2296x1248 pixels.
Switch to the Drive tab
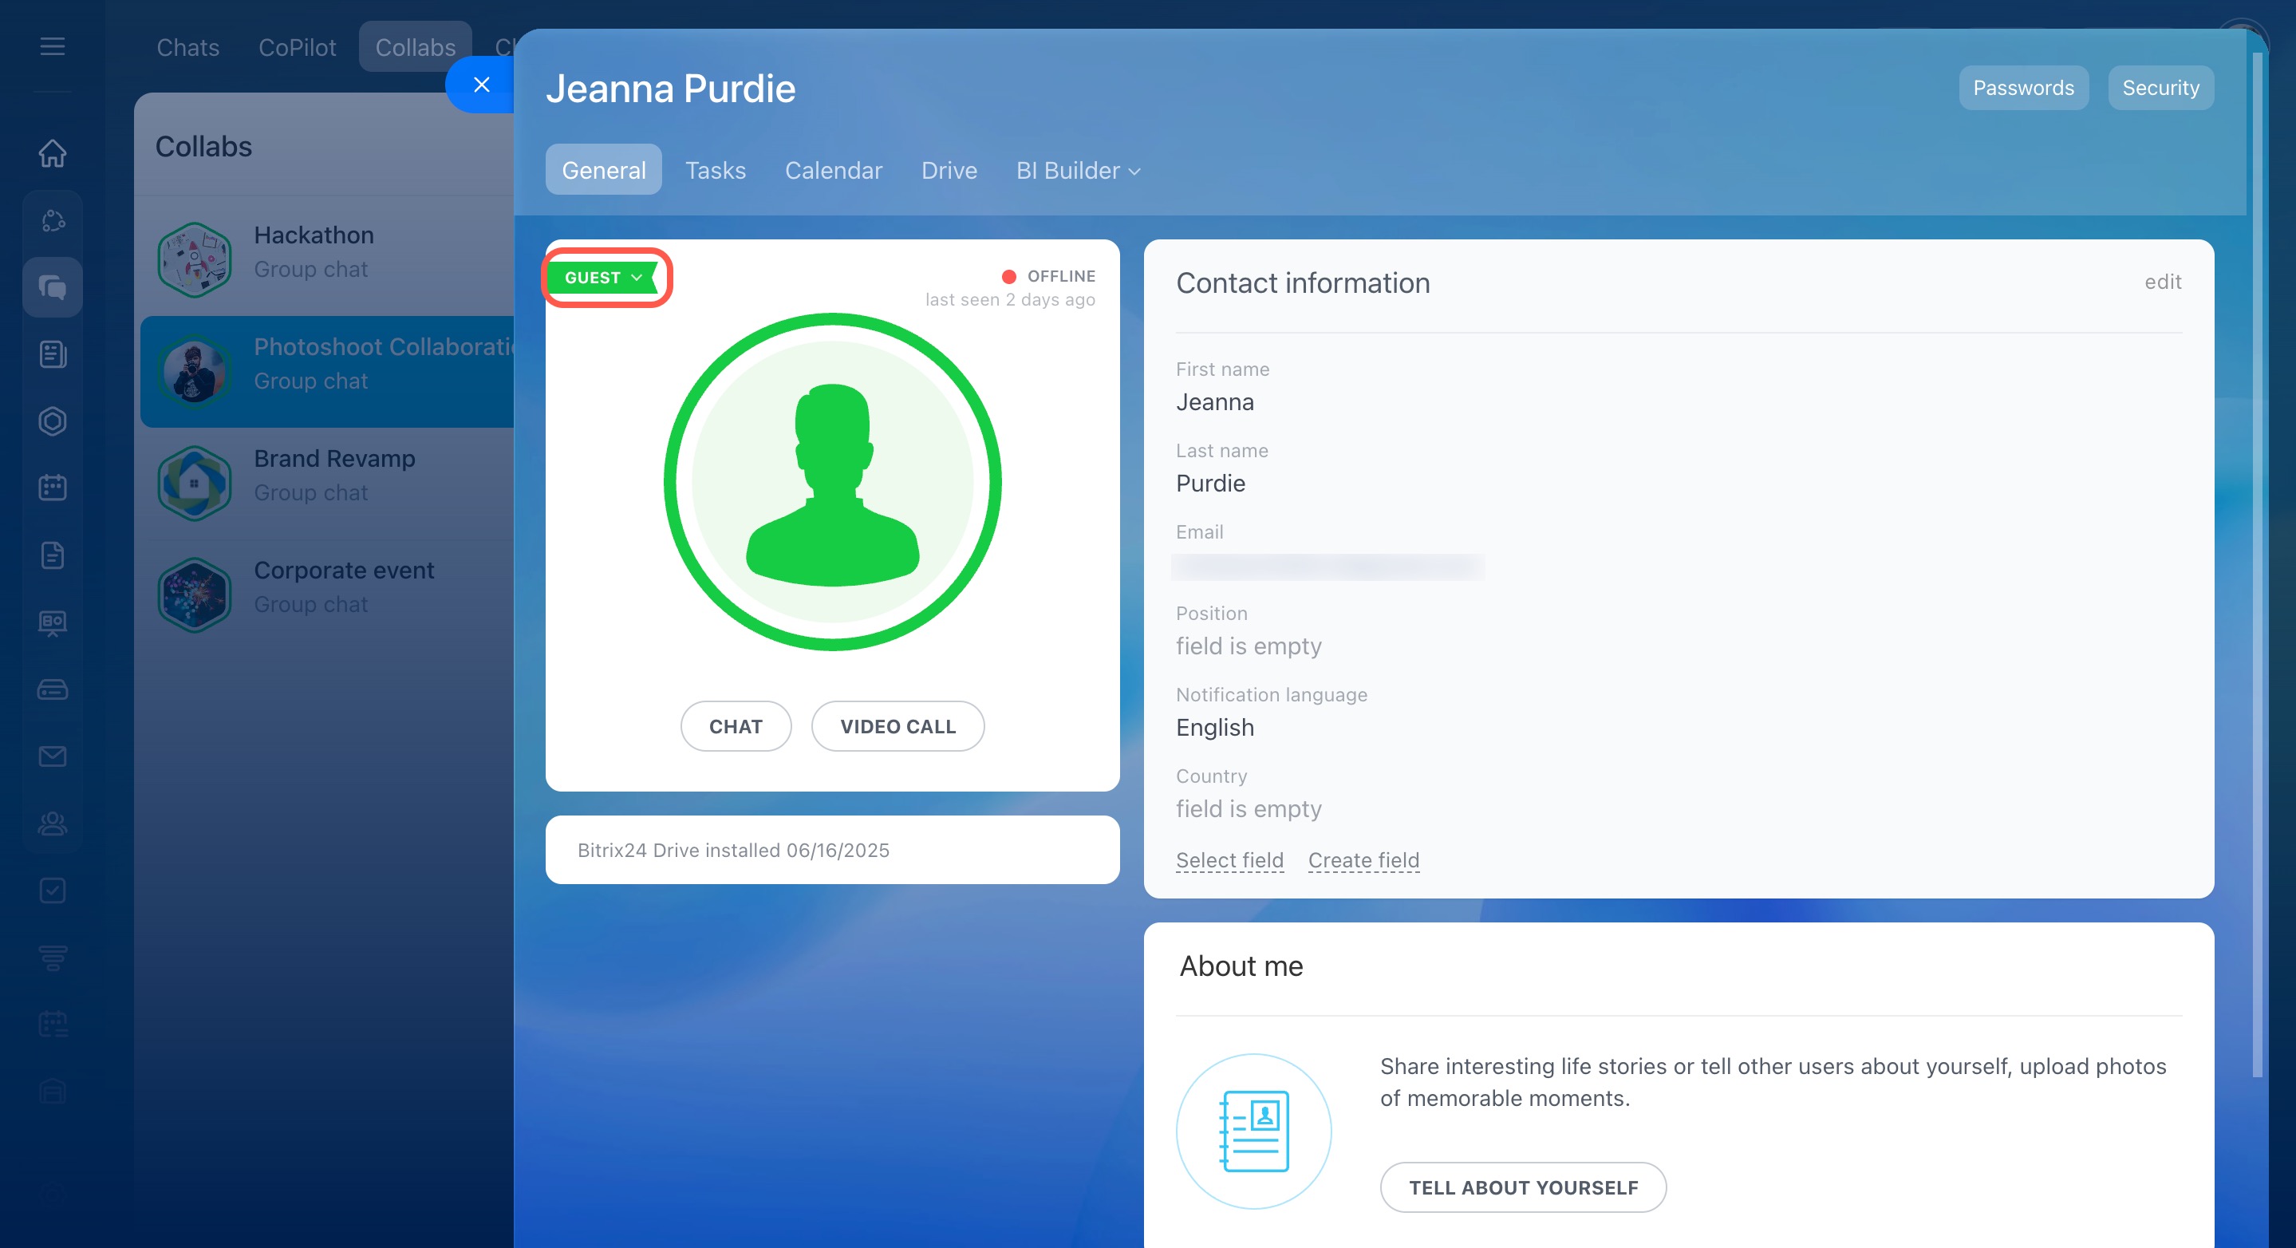pyautogui.click(x=949, y=170)
